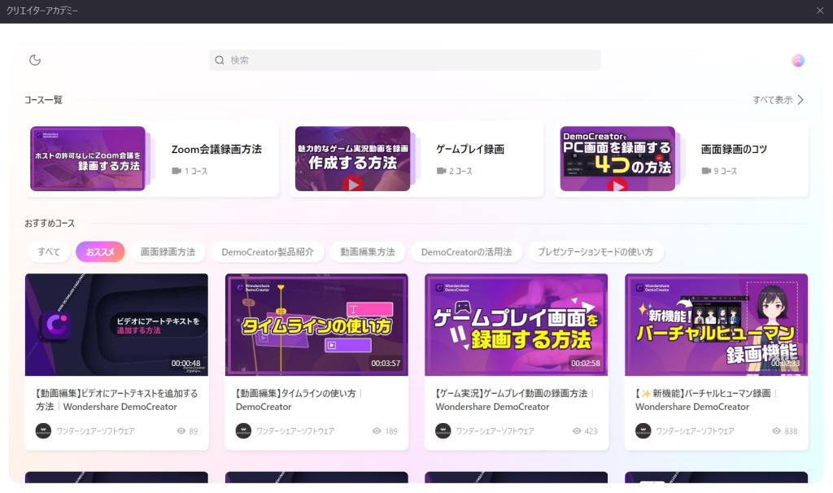
Task: Click the 00:03:57 duration label
Action: coord(386,364)
